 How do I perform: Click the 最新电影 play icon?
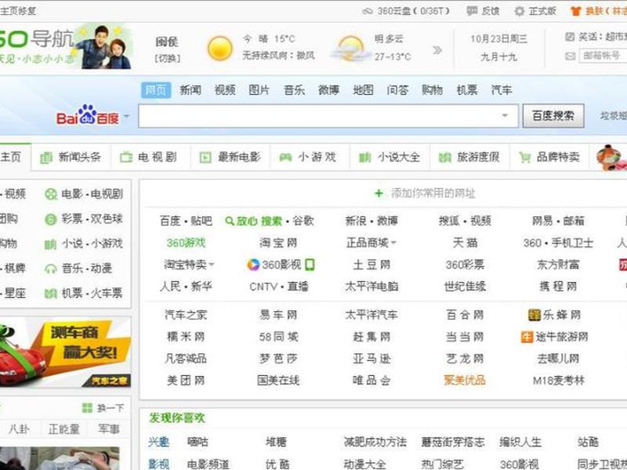205,157
